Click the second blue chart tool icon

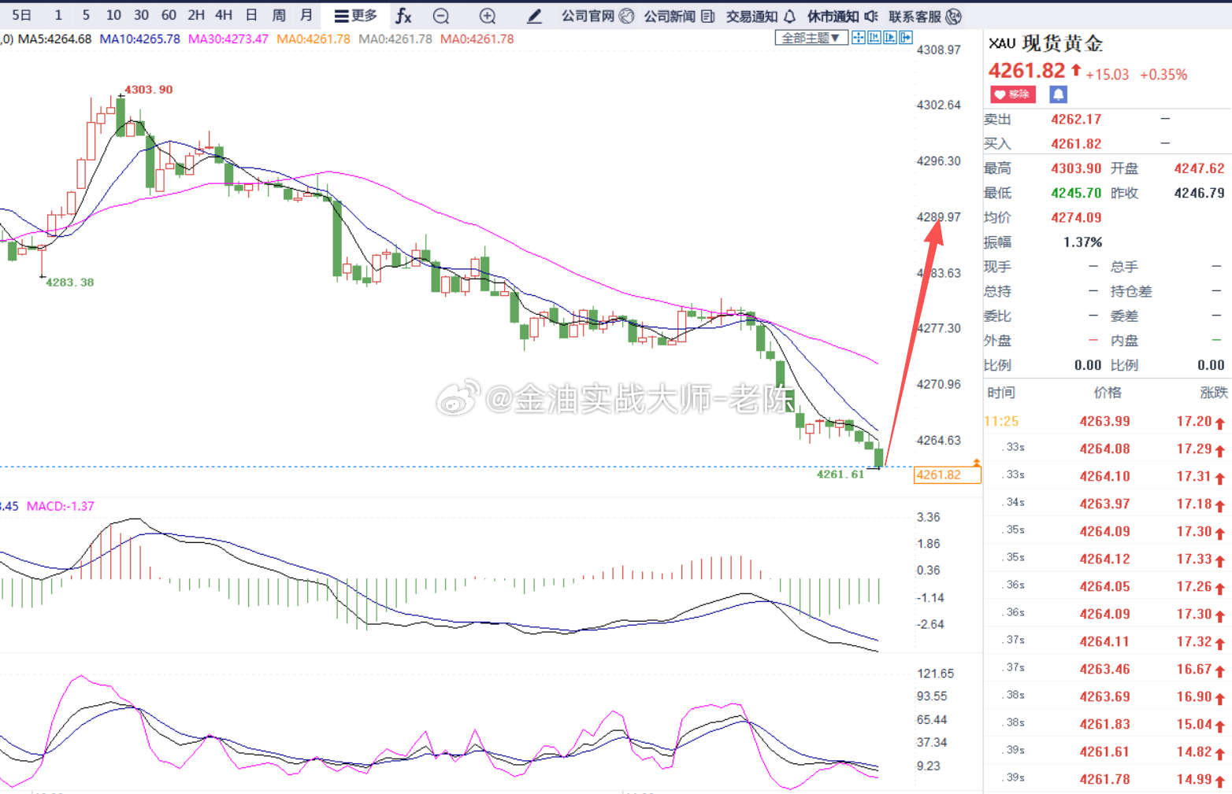pyautogui.click(x=874, y=38)
